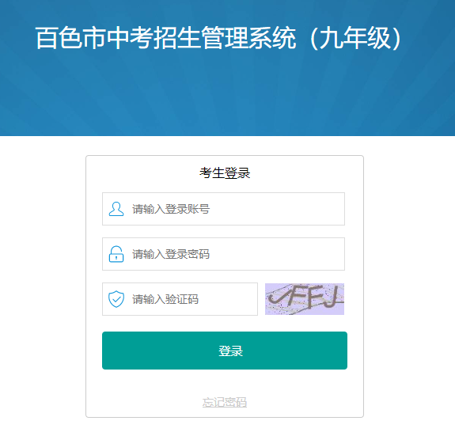455x436 pixels.
Task: Focus the 请输入验证码 captcha input
Action: [180, 299]
